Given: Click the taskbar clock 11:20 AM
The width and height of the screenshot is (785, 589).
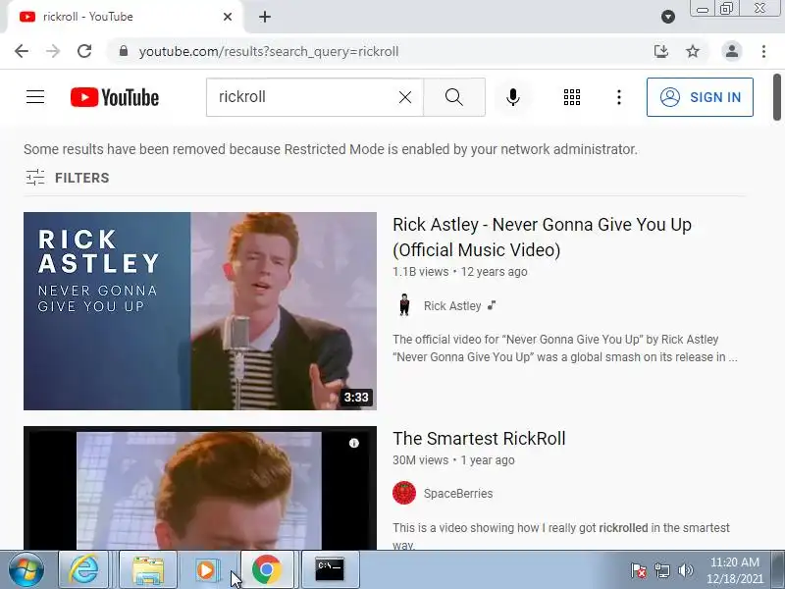Looking at the screenshot, I should [734, 570].
